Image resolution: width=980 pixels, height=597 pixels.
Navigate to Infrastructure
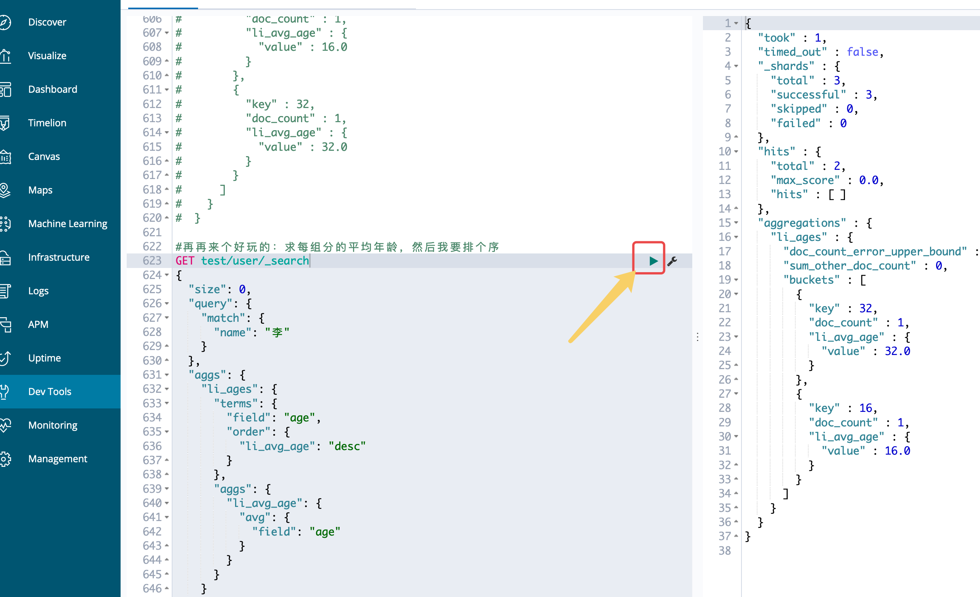coord(58,257)
